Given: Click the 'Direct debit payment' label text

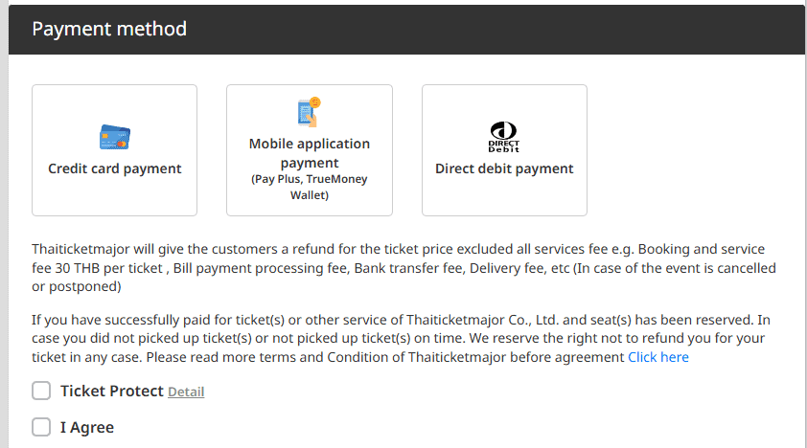Looking at the screenshot, I should point(504,168).
